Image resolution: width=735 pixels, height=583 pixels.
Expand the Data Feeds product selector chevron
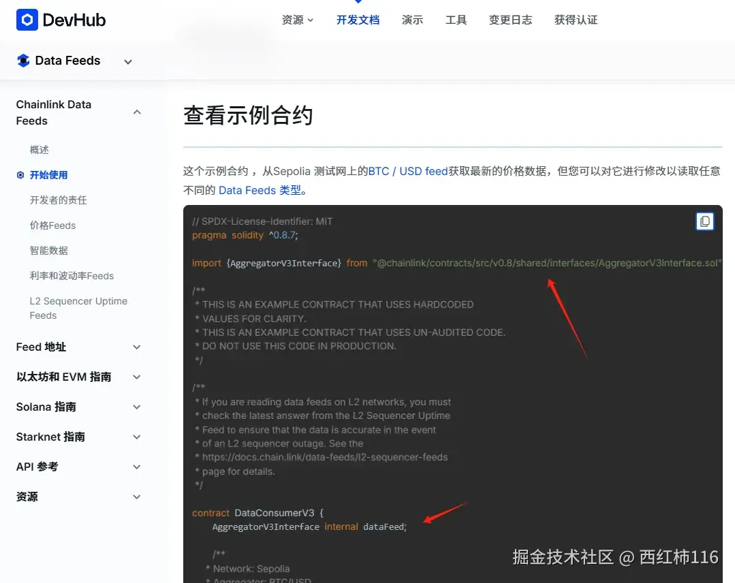[128, 61]
